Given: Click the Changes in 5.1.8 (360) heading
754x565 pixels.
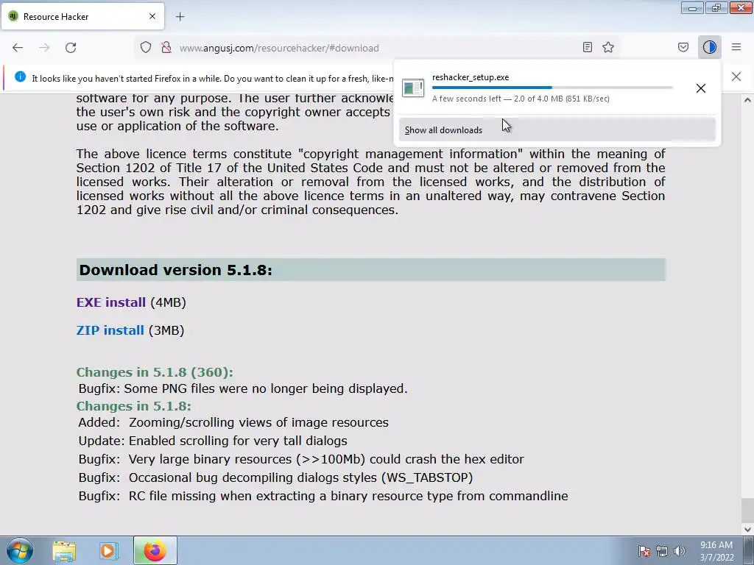Looking at the screenshot, I should (x=155, y=372).
